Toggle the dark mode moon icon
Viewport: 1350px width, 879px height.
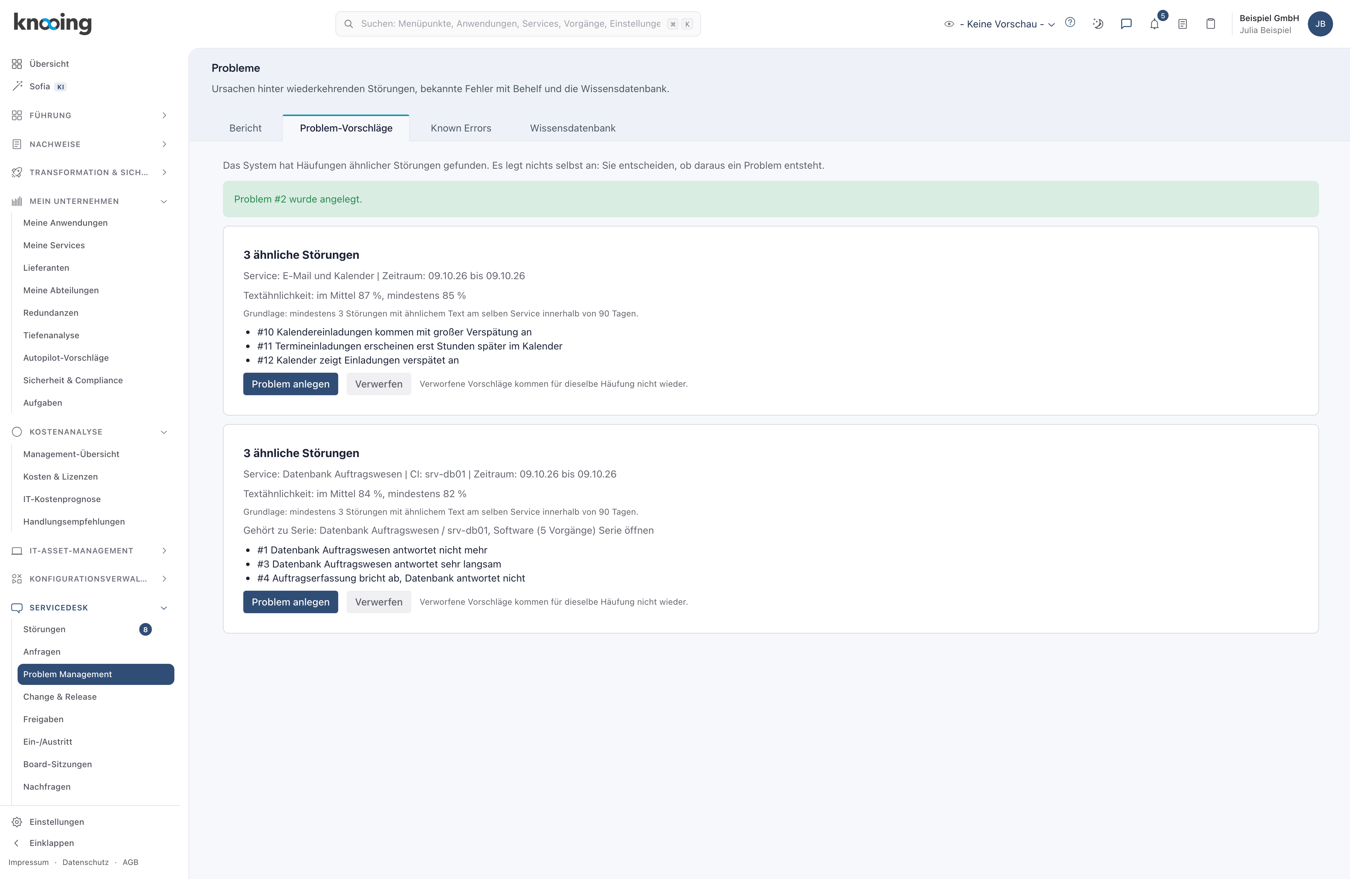tap(1098, 24)
